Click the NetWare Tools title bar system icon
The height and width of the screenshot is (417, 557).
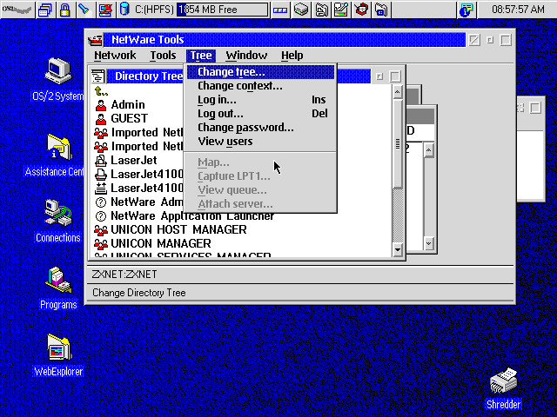pyautogui.click(x=95, y=40)
